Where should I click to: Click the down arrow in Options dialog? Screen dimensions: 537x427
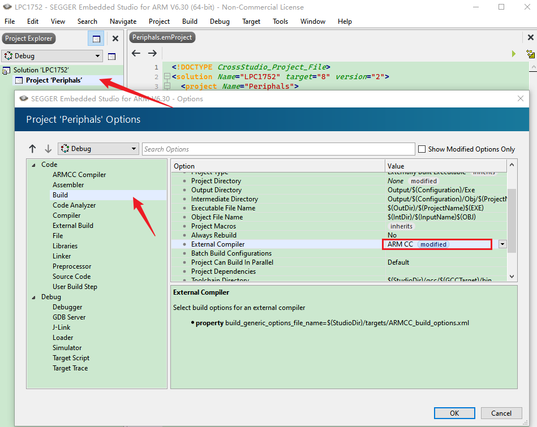pos(48,149)
